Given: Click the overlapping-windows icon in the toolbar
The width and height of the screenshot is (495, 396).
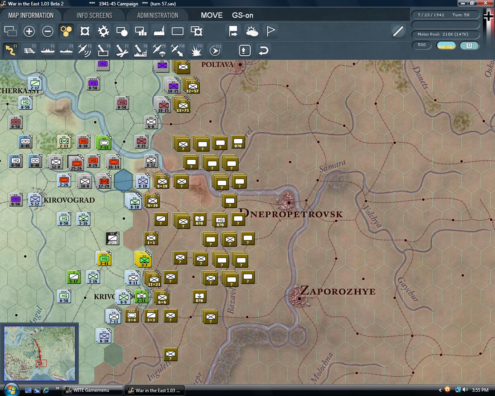Looking at the screenshot, I should [10, 31].
